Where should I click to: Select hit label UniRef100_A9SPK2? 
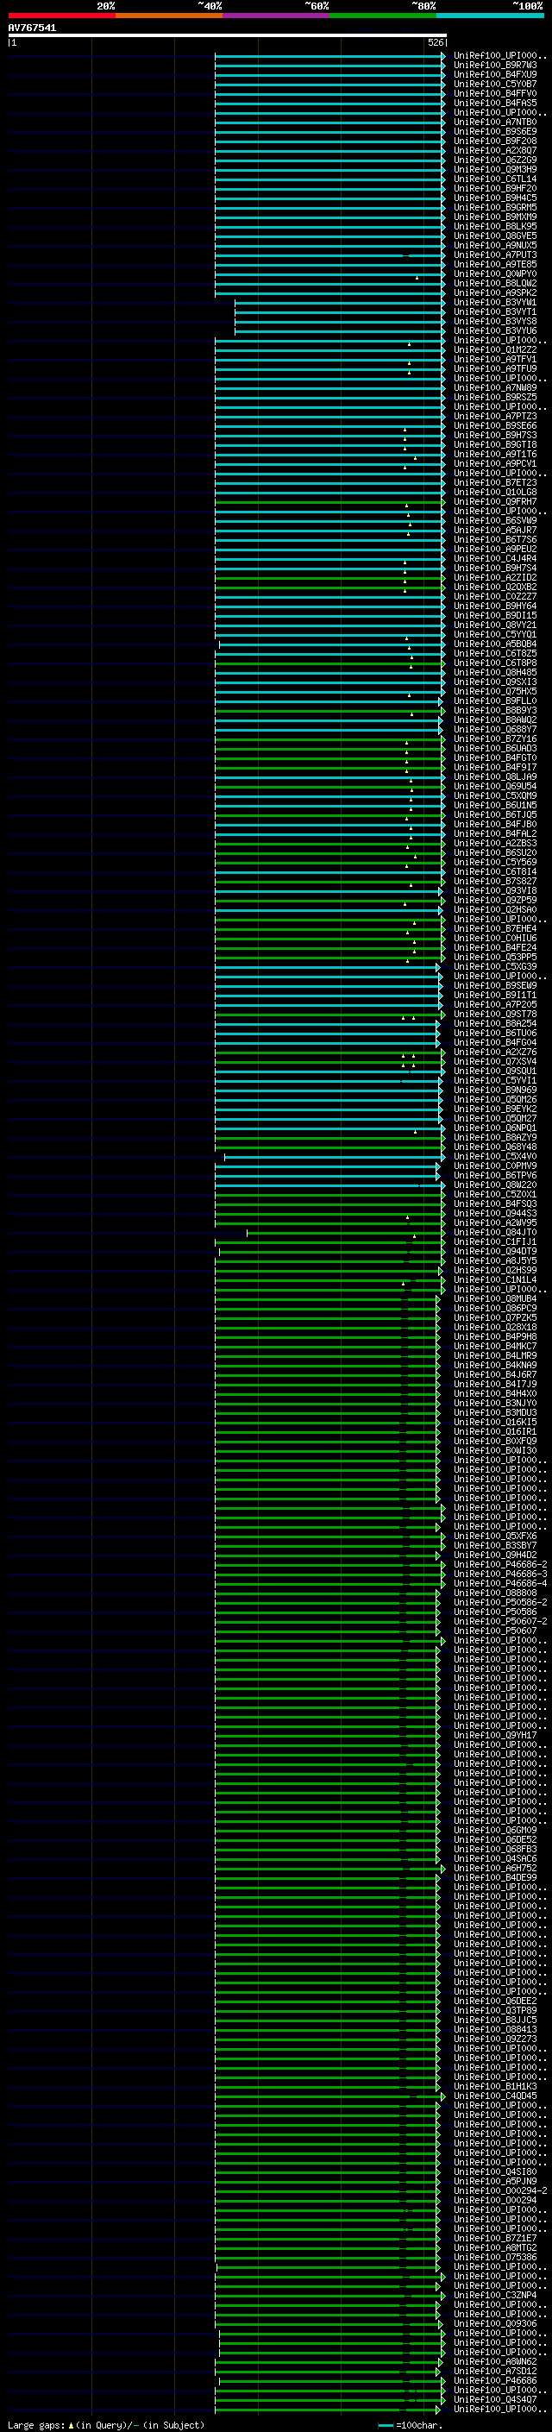tap(495, 292)
